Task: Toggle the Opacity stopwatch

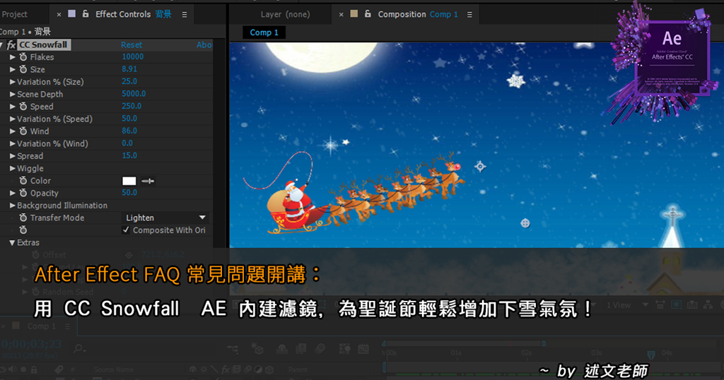Action: (23, 194)
